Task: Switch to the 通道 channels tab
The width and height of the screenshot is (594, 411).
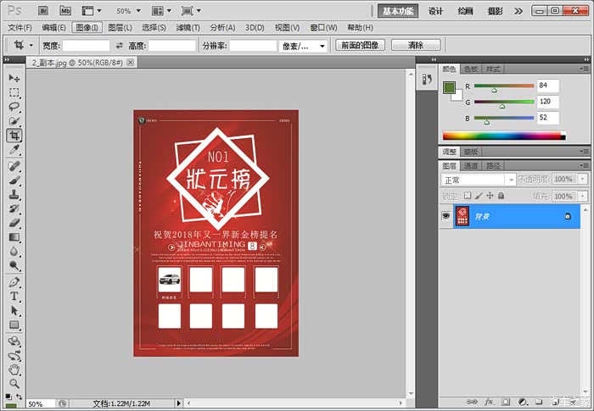Action: [471, 166]
